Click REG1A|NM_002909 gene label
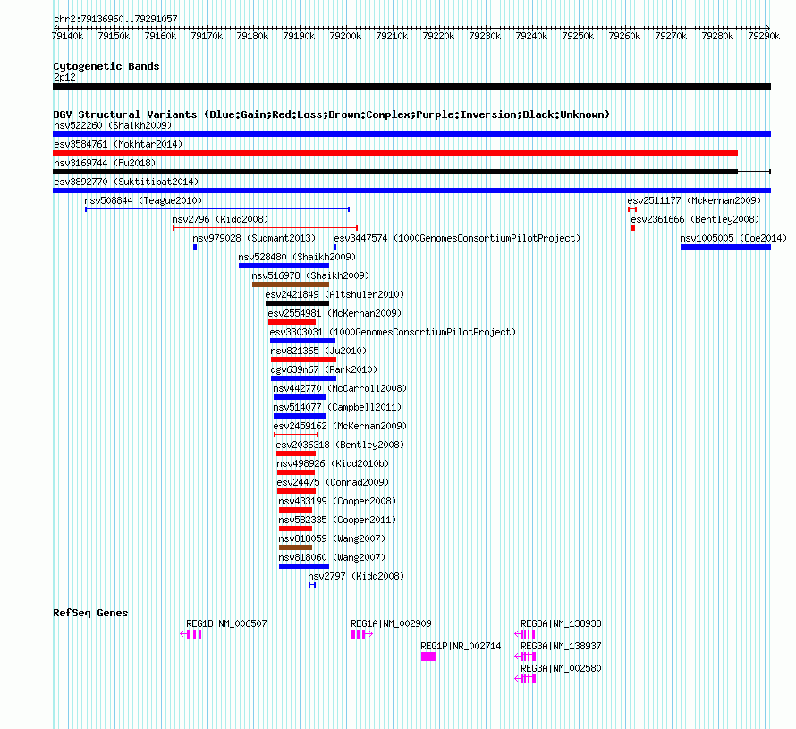 [x=391, y=623]
